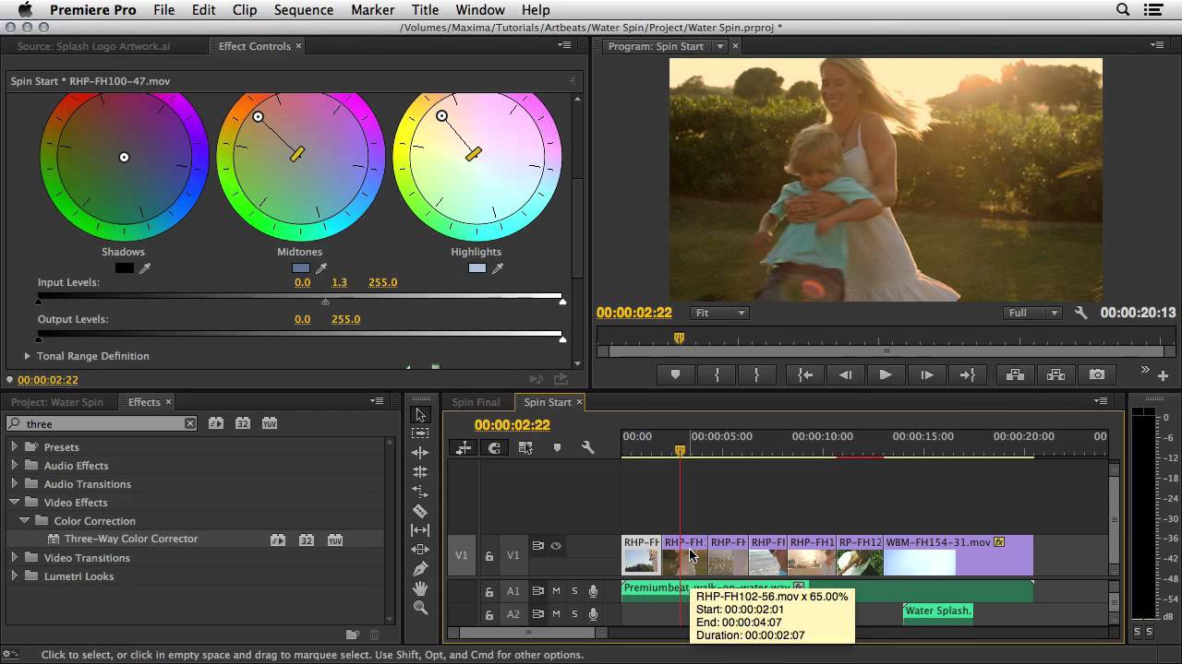This screenshot has width=1182, height=664.
Task: Click the Shadows color swatch
Action: tap(124, 268)
